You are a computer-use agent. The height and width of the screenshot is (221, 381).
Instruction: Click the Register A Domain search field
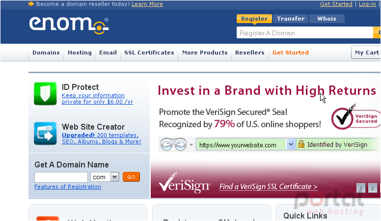304,32
